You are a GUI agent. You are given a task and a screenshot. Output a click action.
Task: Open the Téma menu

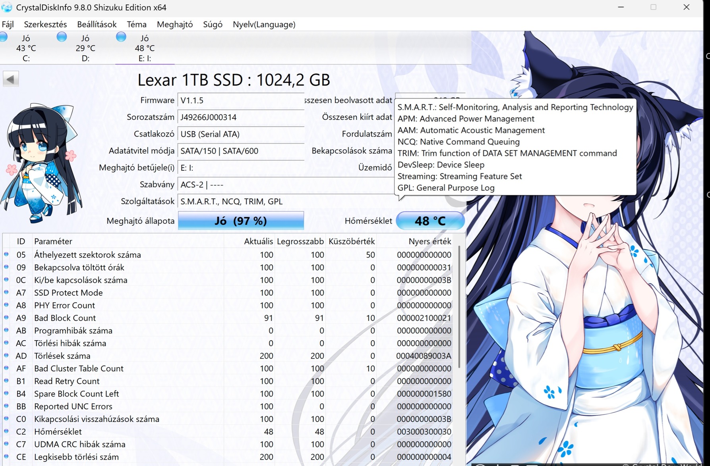click(x=137, y=24)
